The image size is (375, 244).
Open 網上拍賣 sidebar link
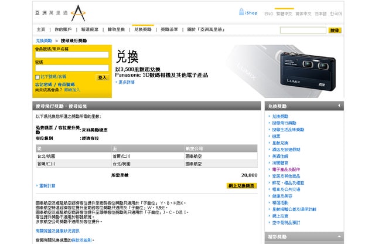(280, 216)
